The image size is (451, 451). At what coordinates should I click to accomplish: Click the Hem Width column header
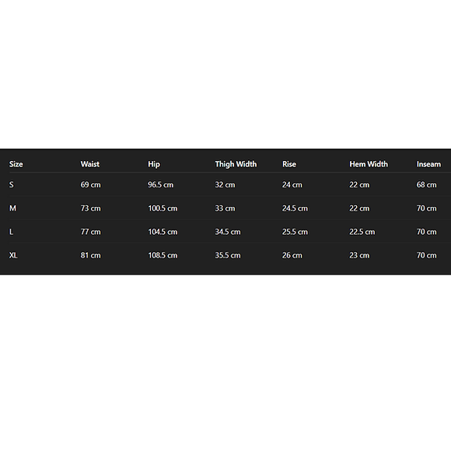pyautogui.click(x=369, y=164)
